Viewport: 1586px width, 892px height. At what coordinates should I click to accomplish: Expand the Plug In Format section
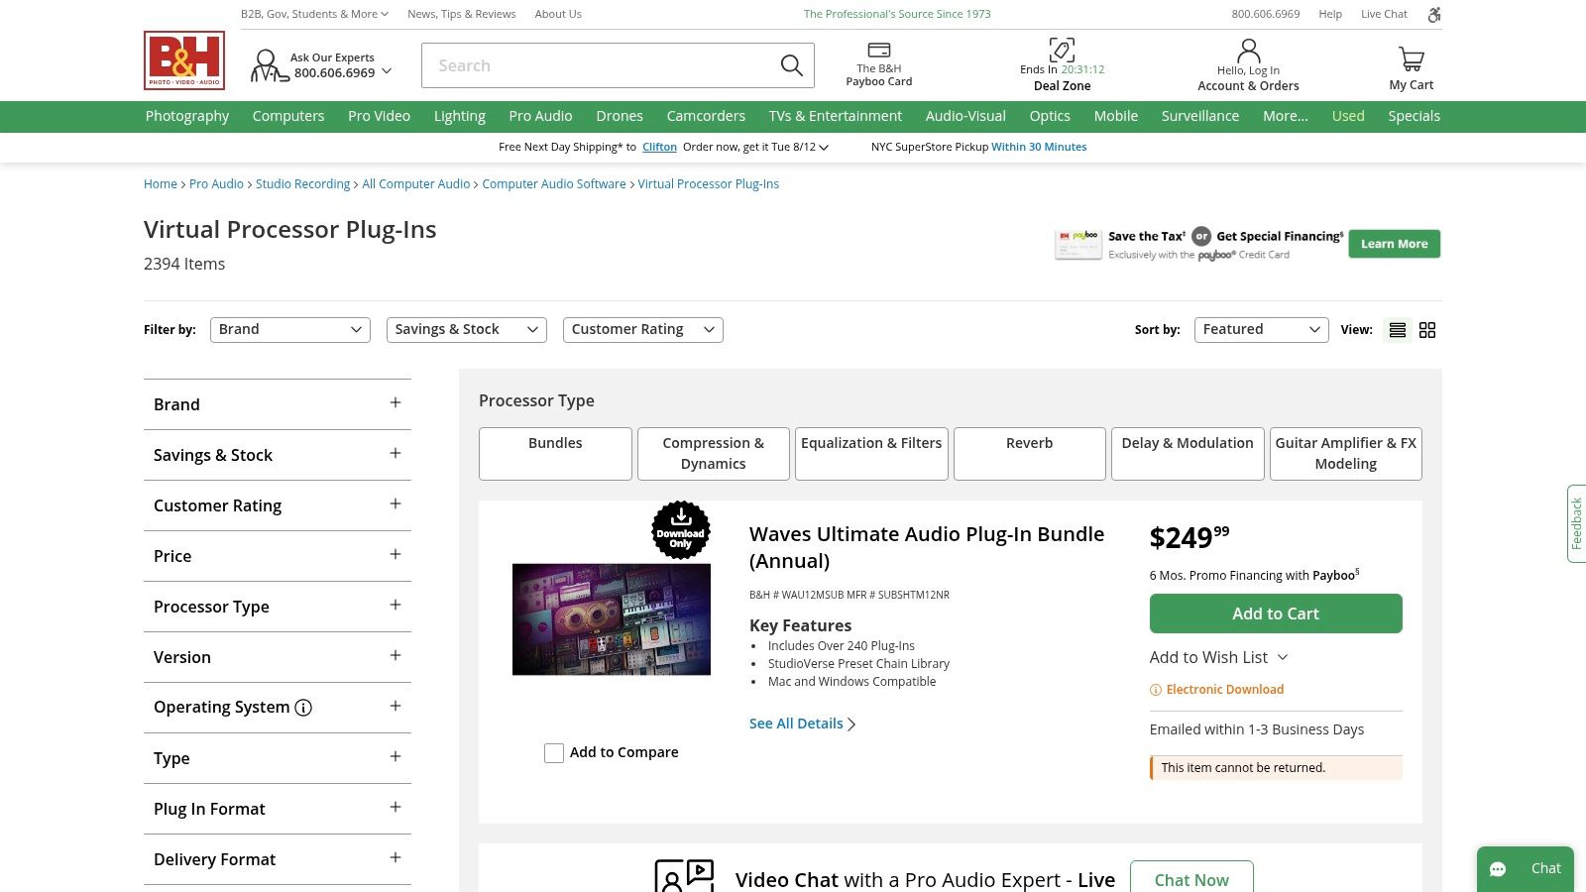point(278,809)
